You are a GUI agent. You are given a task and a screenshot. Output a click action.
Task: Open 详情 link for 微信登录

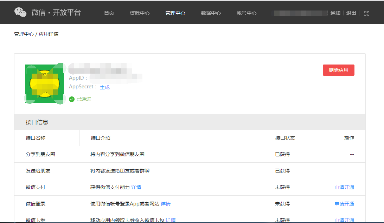click(x=166, y=204)
